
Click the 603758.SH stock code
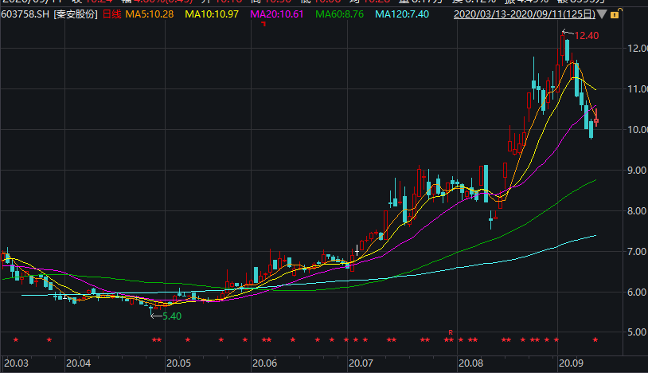[x=25, y=14]
